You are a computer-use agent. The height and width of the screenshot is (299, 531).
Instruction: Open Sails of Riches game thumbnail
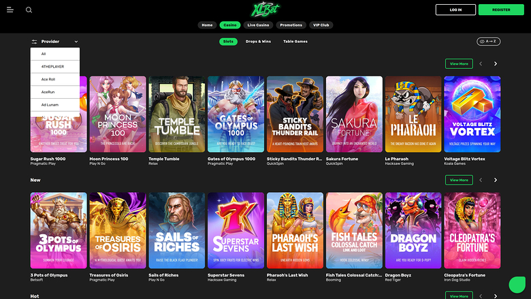coord(177,231)
